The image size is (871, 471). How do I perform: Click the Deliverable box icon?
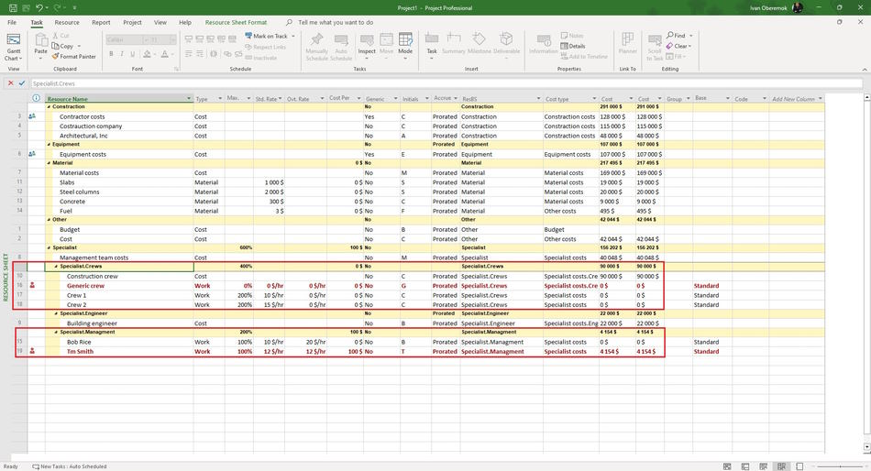point(506,38)
